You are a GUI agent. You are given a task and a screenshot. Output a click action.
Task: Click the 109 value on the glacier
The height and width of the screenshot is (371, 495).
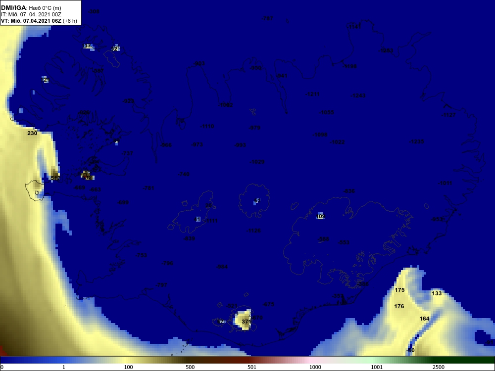(x=320, y=217)
